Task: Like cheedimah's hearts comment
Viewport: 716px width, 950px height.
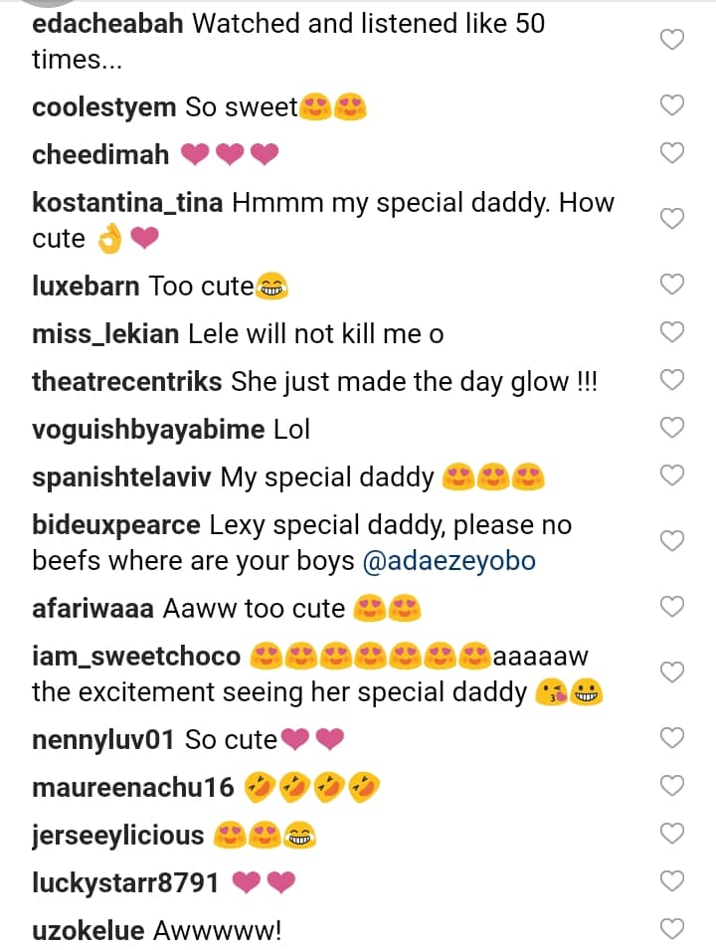Action: [673, 153]
